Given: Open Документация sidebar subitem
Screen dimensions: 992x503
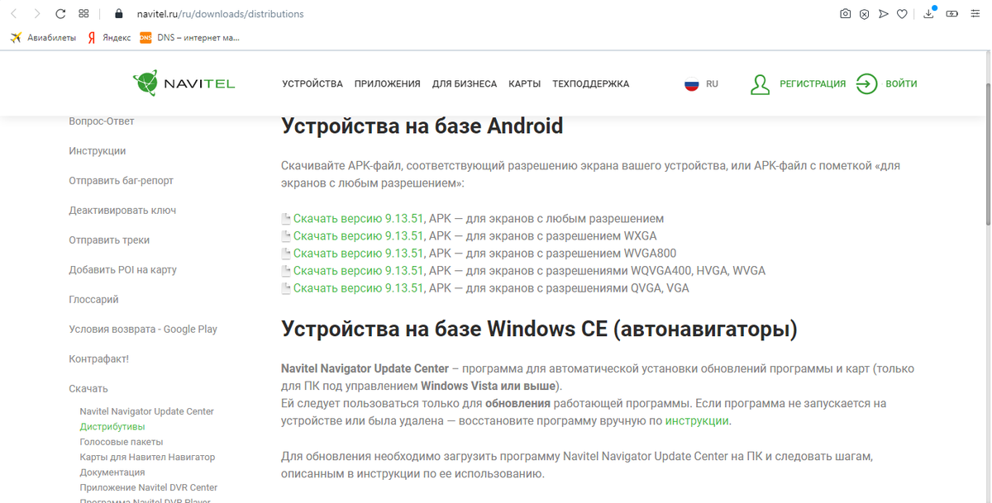Looking at the screenshot, I should pyautogui.click(x=112, y=472).
